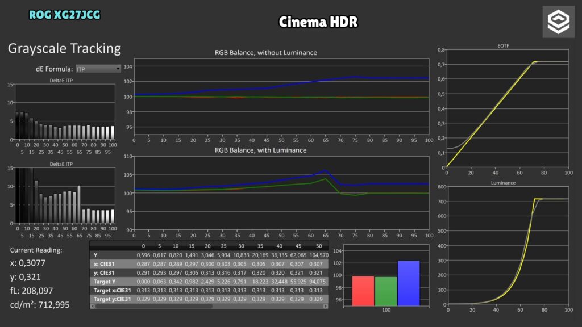Image resolution: width=582 pixels, height=327 pixels.
Task: Select the Target Y row header
Action: (105, 282)
